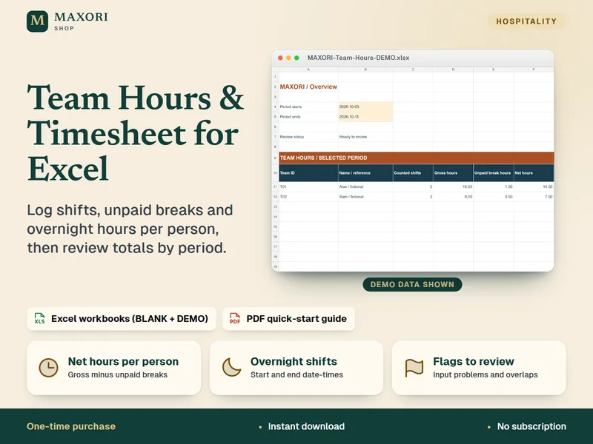Click the Maxori M logo icon
The image size is (593, 444).
(x=38, y=21)
